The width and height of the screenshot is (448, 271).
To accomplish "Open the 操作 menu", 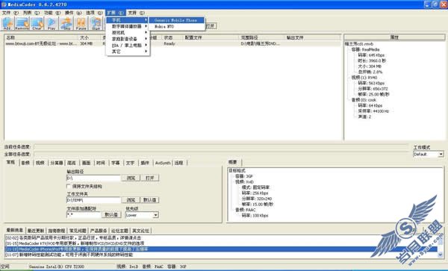I will pyautogui.click(x=73, y=13).
